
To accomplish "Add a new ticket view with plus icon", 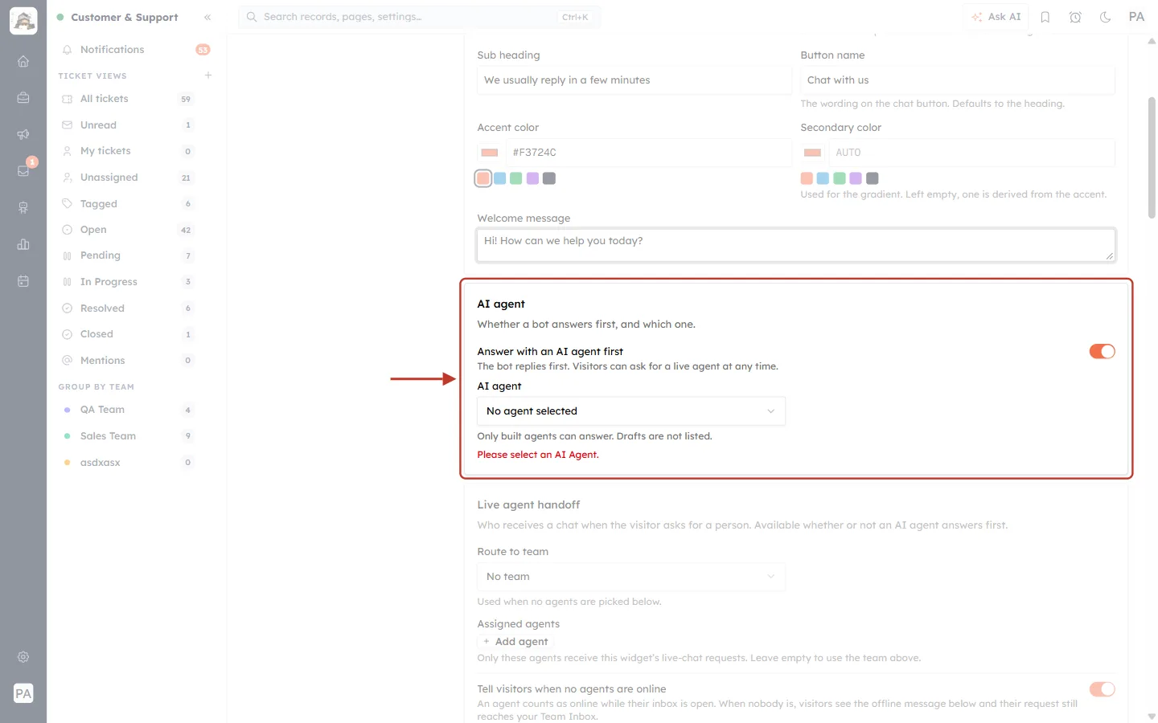I will [x=208, y=76].
